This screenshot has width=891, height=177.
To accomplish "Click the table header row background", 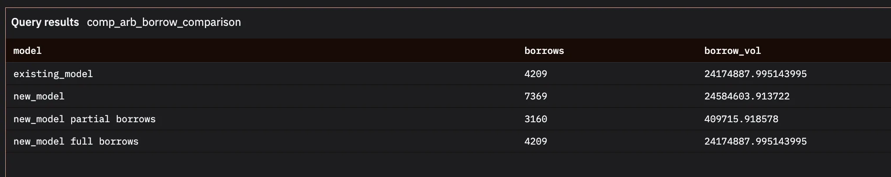I will click(448, 50).
